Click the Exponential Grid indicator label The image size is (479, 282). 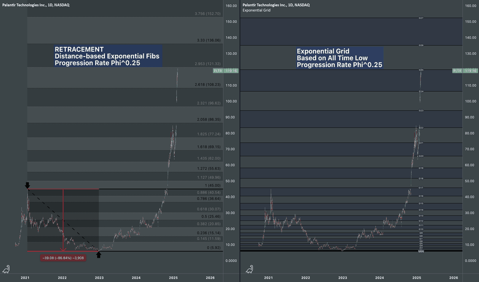(256, 10)
